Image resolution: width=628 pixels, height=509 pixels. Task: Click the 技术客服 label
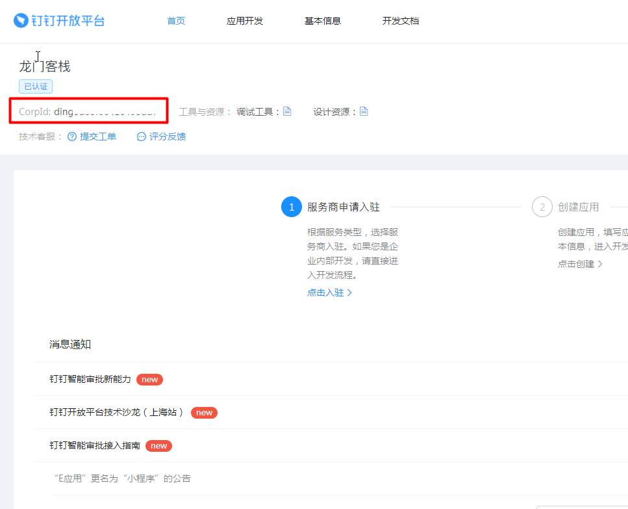point(40,137)
